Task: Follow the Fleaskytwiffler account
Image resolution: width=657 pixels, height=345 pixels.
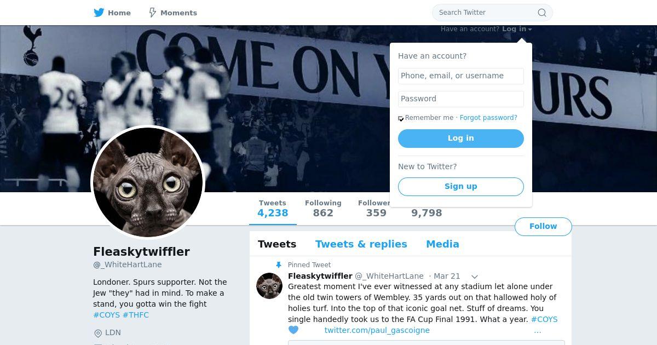Action: (x=543, y=227)
